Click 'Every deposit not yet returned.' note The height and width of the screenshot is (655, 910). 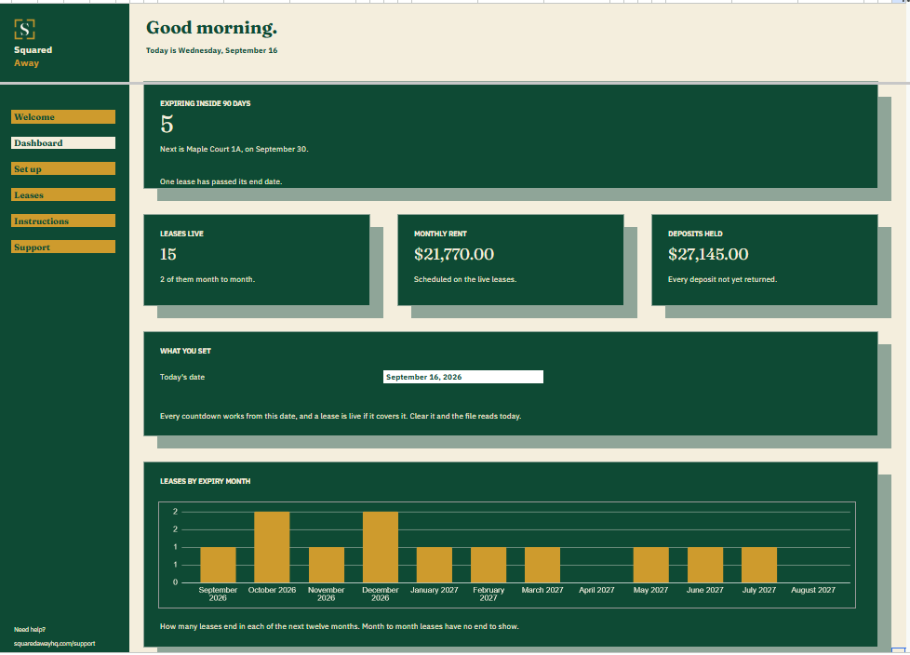tap(722, 279)
